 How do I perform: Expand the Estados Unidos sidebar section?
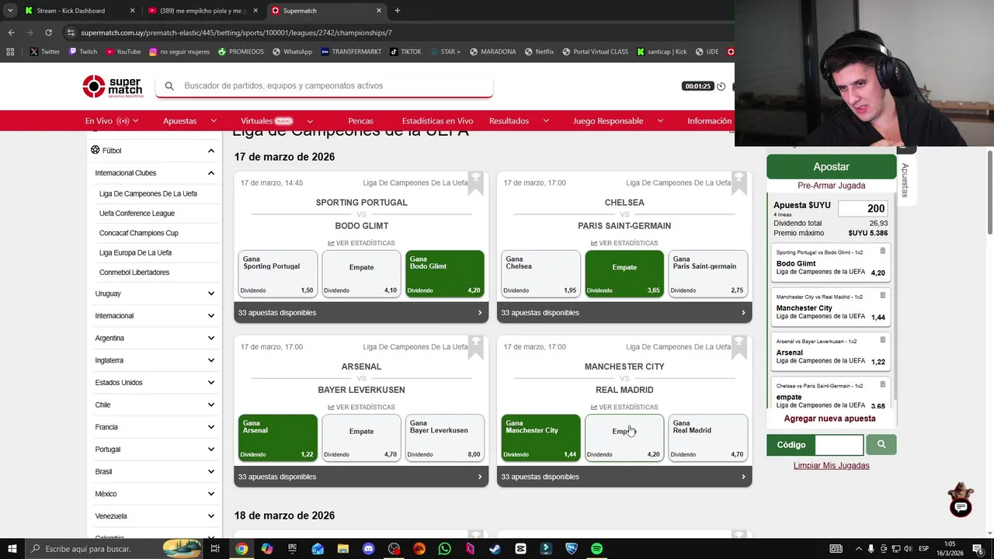(155, 383)
